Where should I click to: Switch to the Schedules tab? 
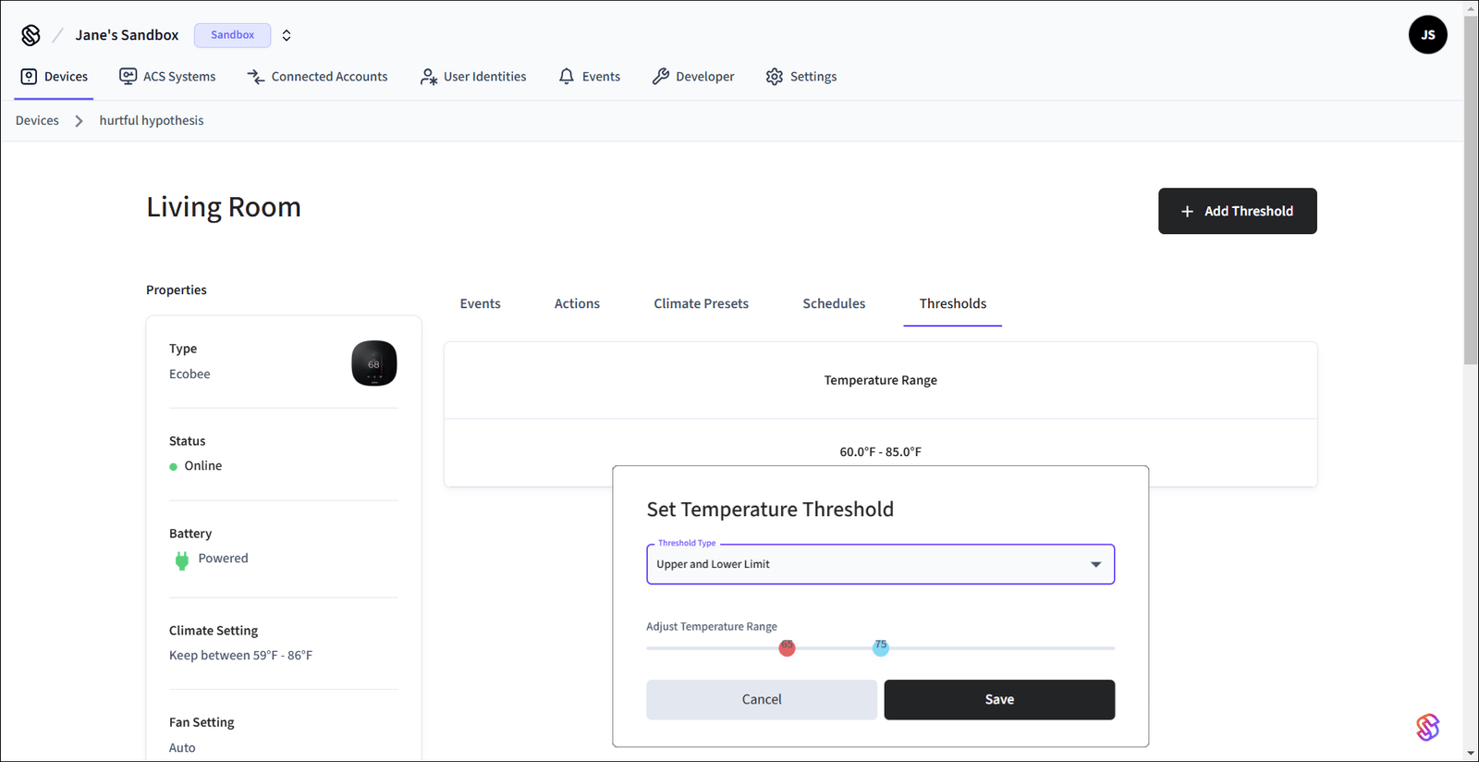[x=834, y=303]
